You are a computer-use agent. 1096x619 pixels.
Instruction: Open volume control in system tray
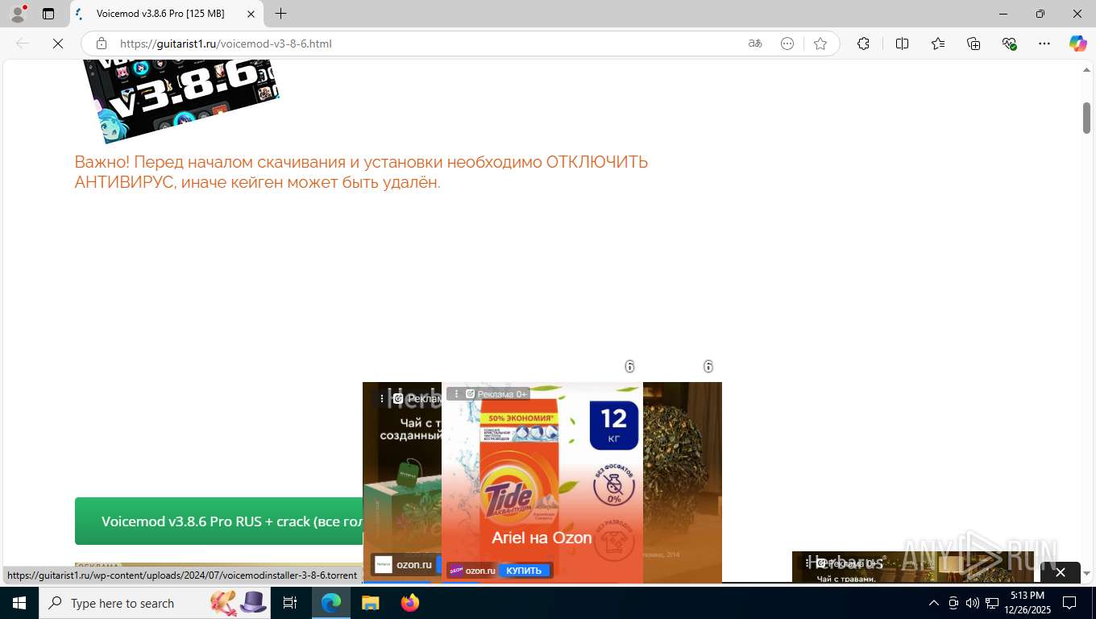(972, 603)
